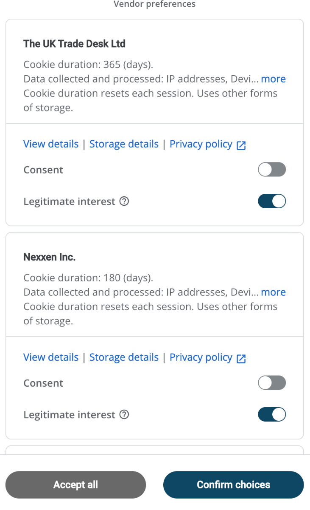Image resolution: width=310 pixels, height=510 pixels.
Task: Open View details for The UK Trade Desk
Action: [x=51, y=144]
